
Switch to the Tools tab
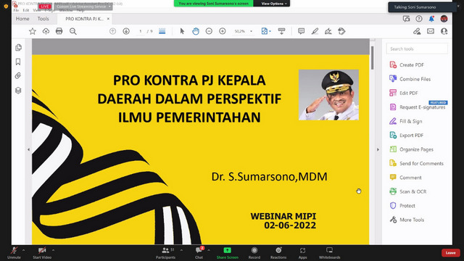[x=43, y=19]
